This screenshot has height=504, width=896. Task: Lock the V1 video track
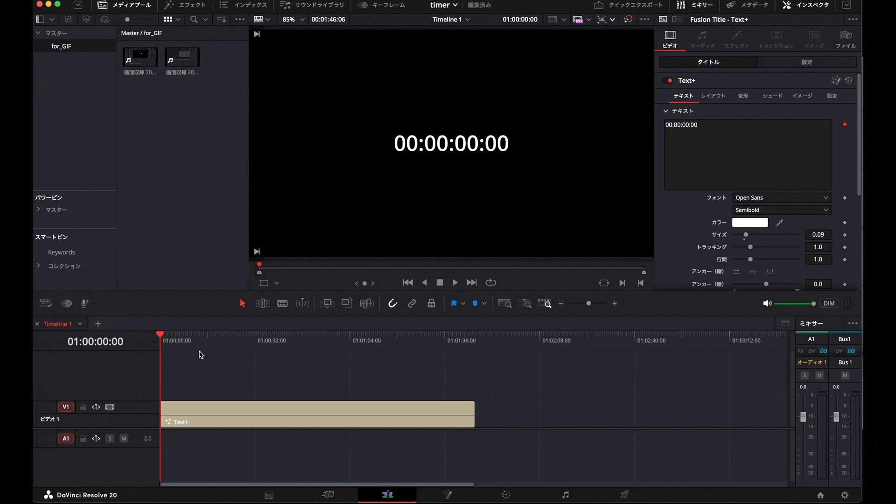click(83, 407)
